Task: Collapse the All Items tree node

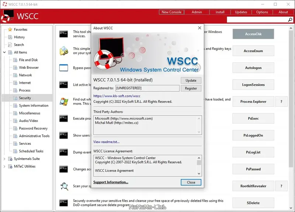Action: [4, 52]
